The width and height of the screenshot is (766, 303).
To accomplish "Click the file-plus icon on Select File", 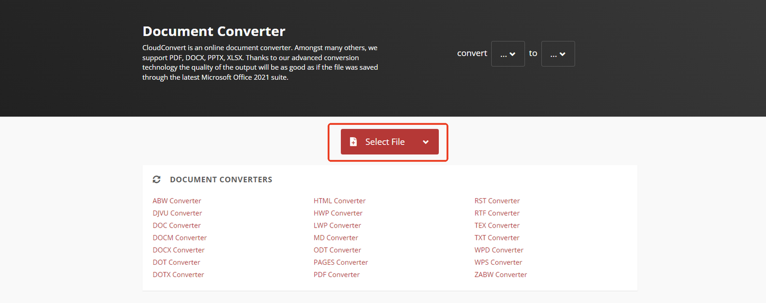I will 353,142.
